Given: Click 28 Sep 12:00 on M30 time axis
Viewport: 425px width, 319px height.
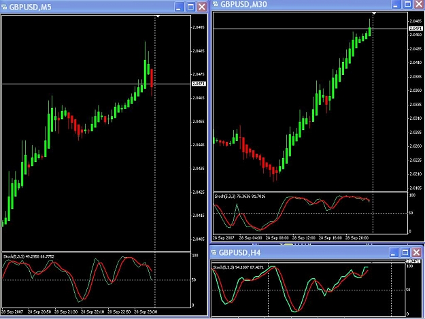Looking at the screenshot, I should click(x=303, y=237).
